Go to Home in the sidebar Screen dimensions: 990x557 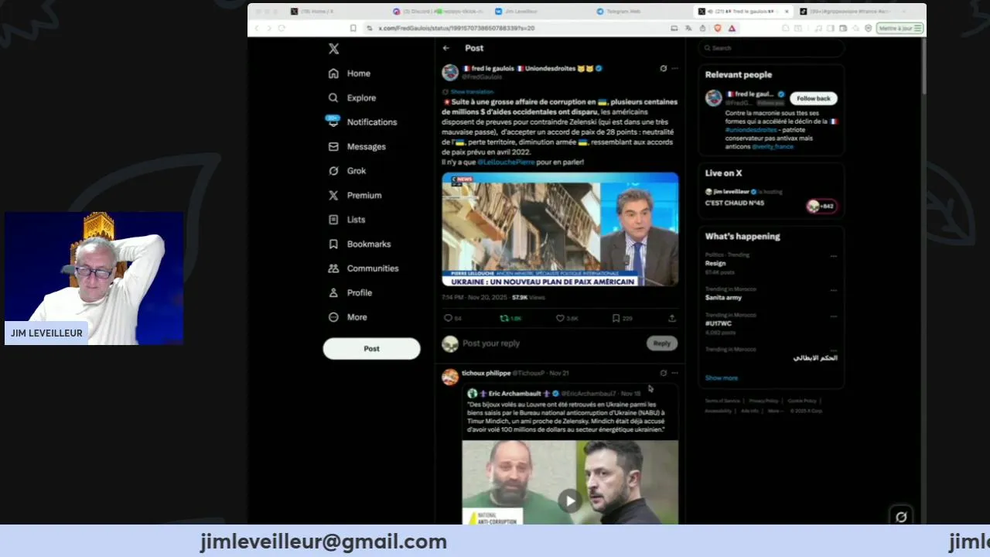pos(349,73)
